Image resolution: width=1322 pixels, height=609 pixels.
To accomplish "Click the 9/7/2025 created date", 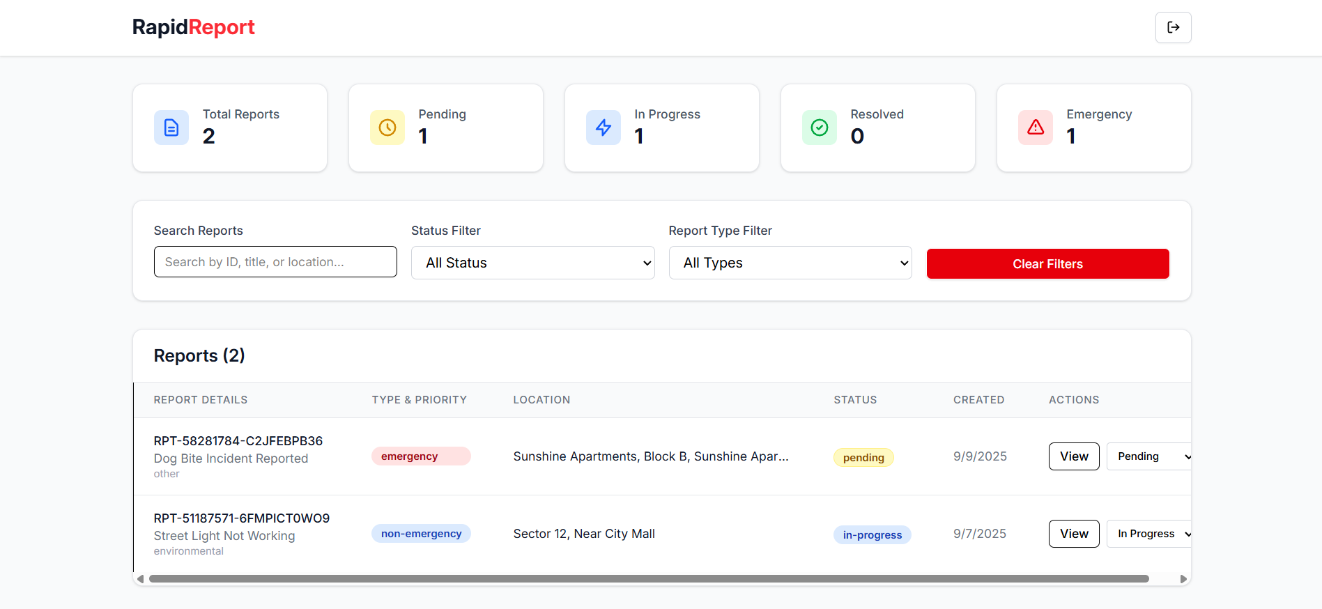I will [980, 534].
